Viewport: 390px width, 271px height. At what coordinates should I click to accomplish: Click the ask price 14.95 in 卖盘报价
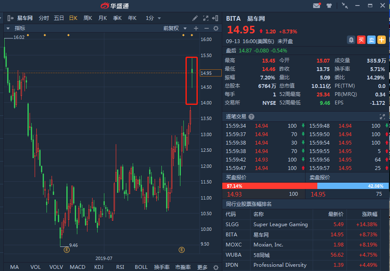(x=318, y=194)
